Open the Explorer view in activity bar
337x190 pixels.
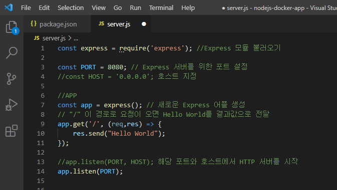(12, 27)
